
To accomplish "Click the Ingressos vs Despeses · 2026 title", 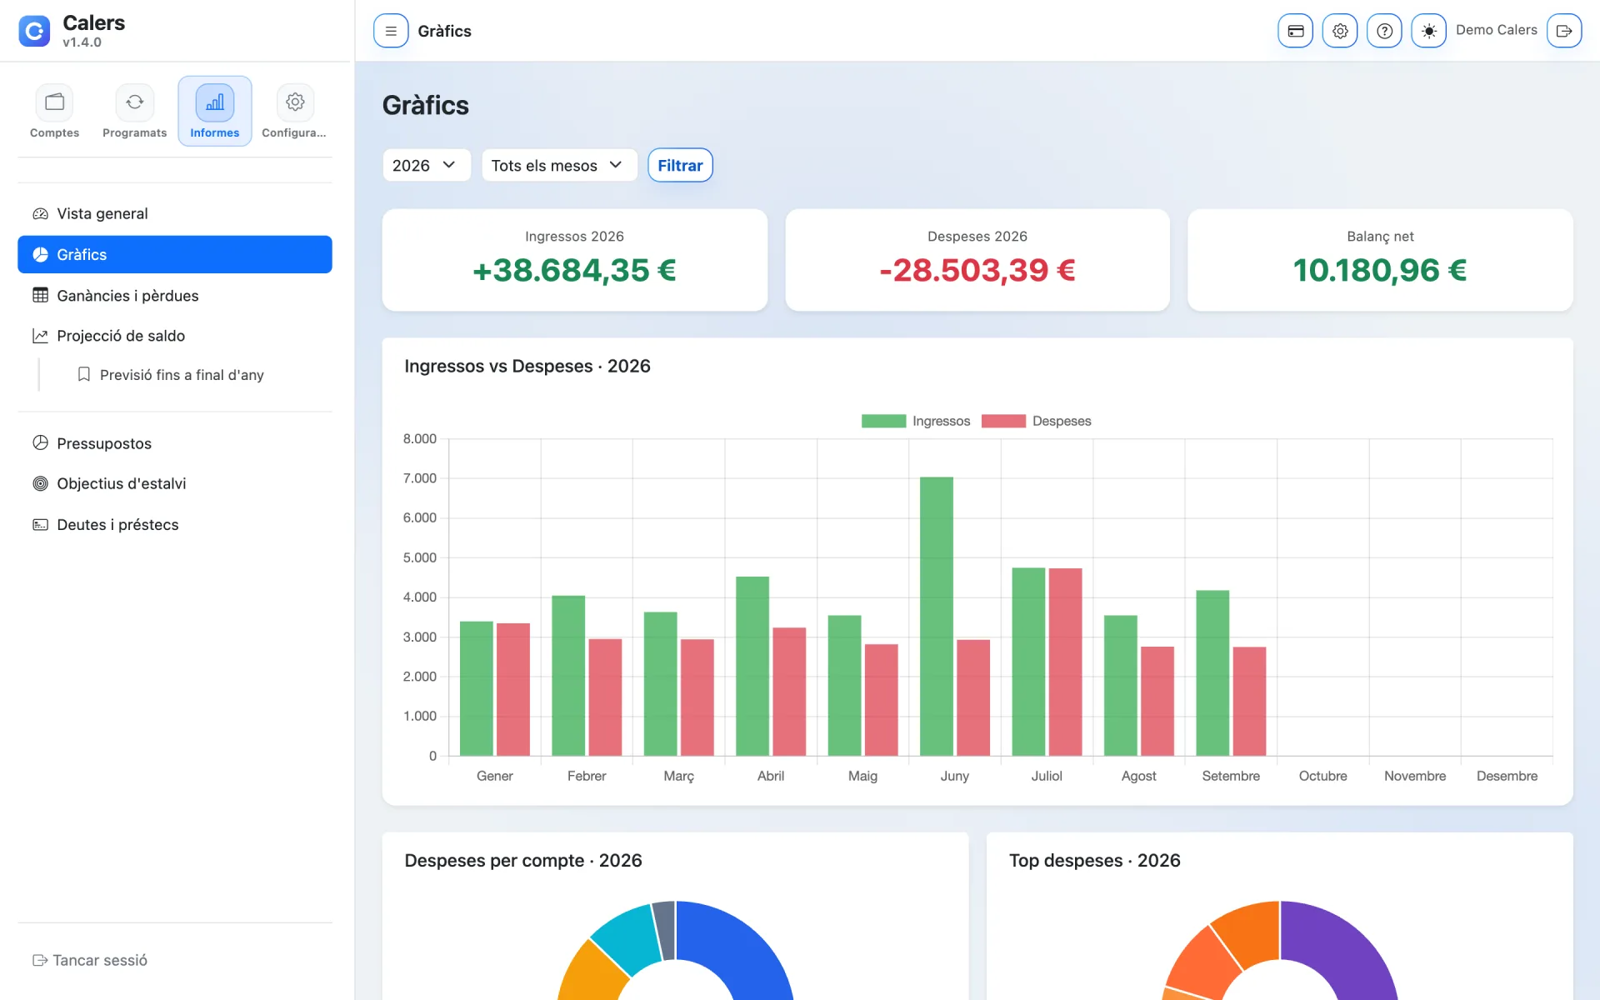I will tap(527, 366).
